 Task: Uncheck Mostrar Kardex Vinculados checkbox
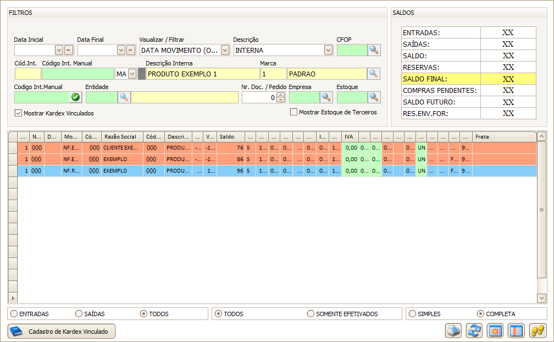click(x=19, y=113)
